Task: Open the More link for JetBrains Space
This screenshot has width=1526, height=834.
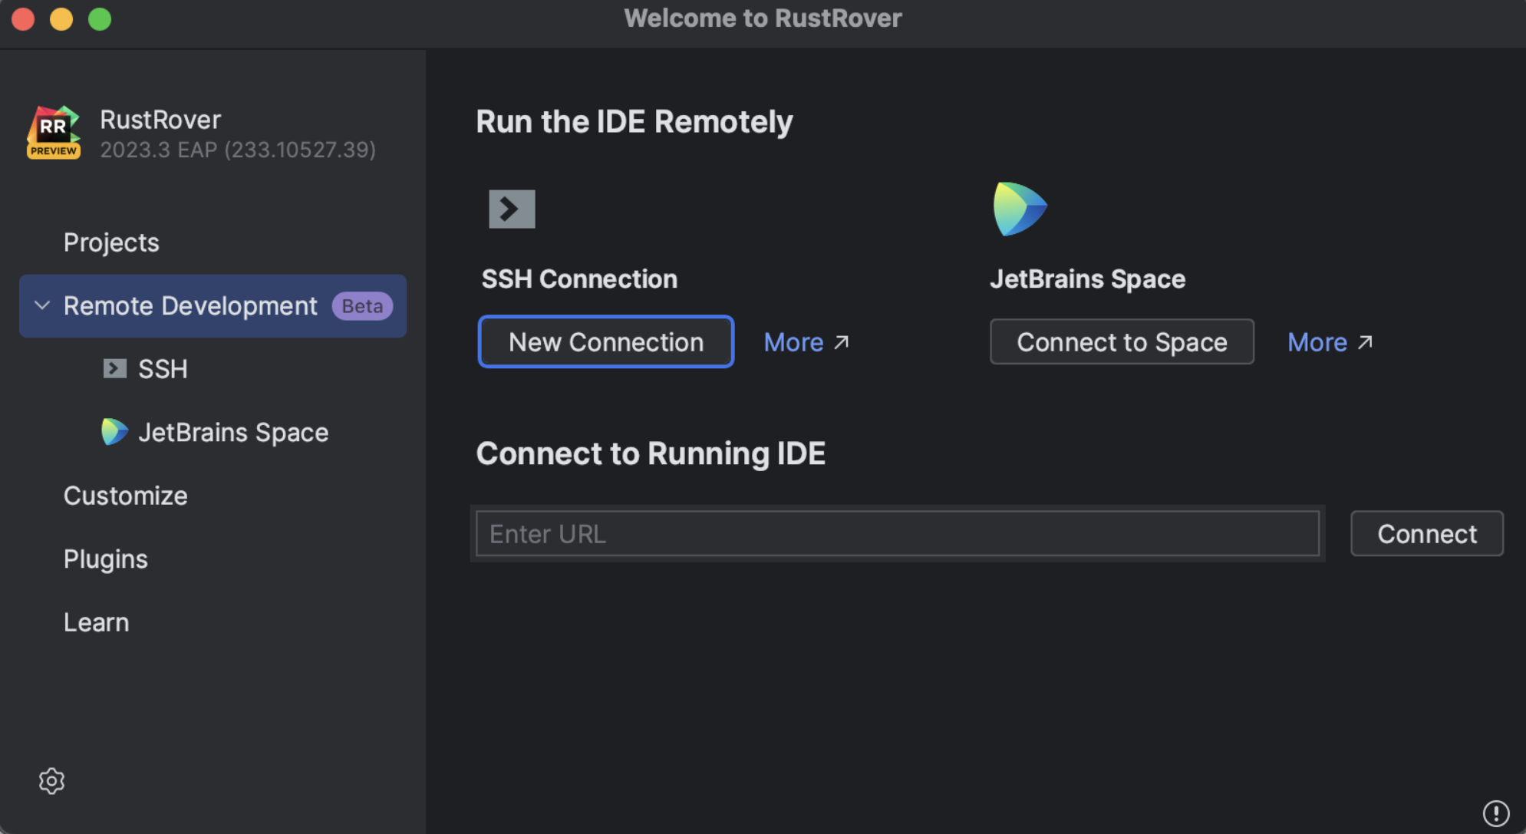Action: point(1317,342)
